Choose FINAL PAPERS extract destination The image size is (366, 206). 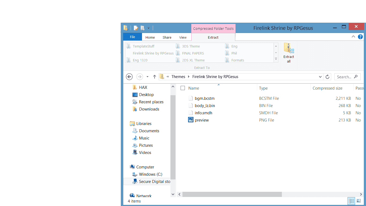[x=193, y=53]
